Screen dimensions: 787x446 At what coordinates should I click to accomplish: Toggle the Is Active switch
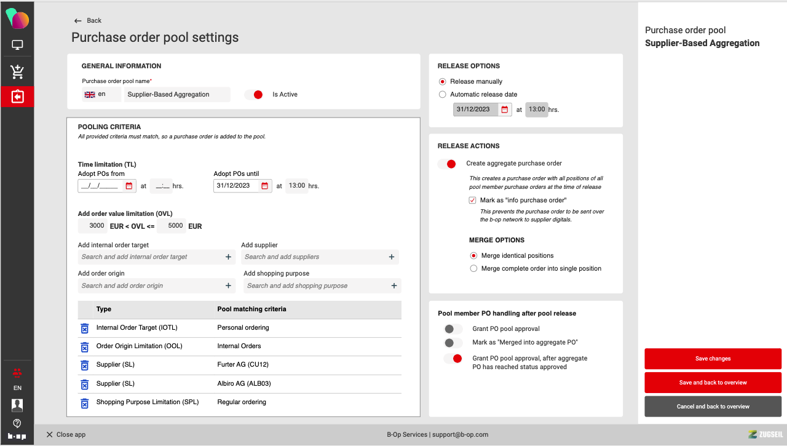(254, 95)
